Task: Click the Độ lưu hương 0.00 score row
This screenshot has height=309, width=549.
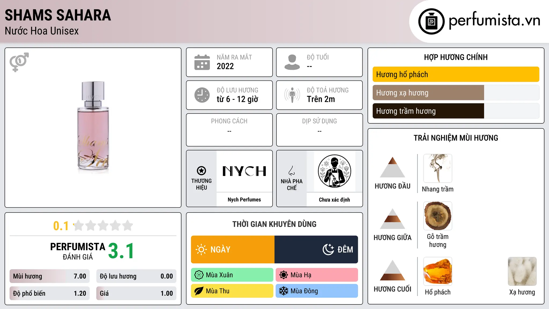Action: pos(136,276)
